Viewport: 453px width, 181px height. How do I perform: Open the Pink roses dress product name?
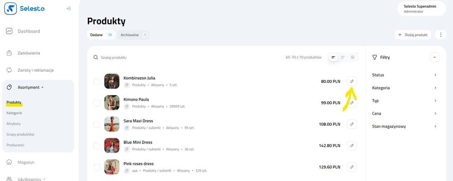click(x=138, y=164)
